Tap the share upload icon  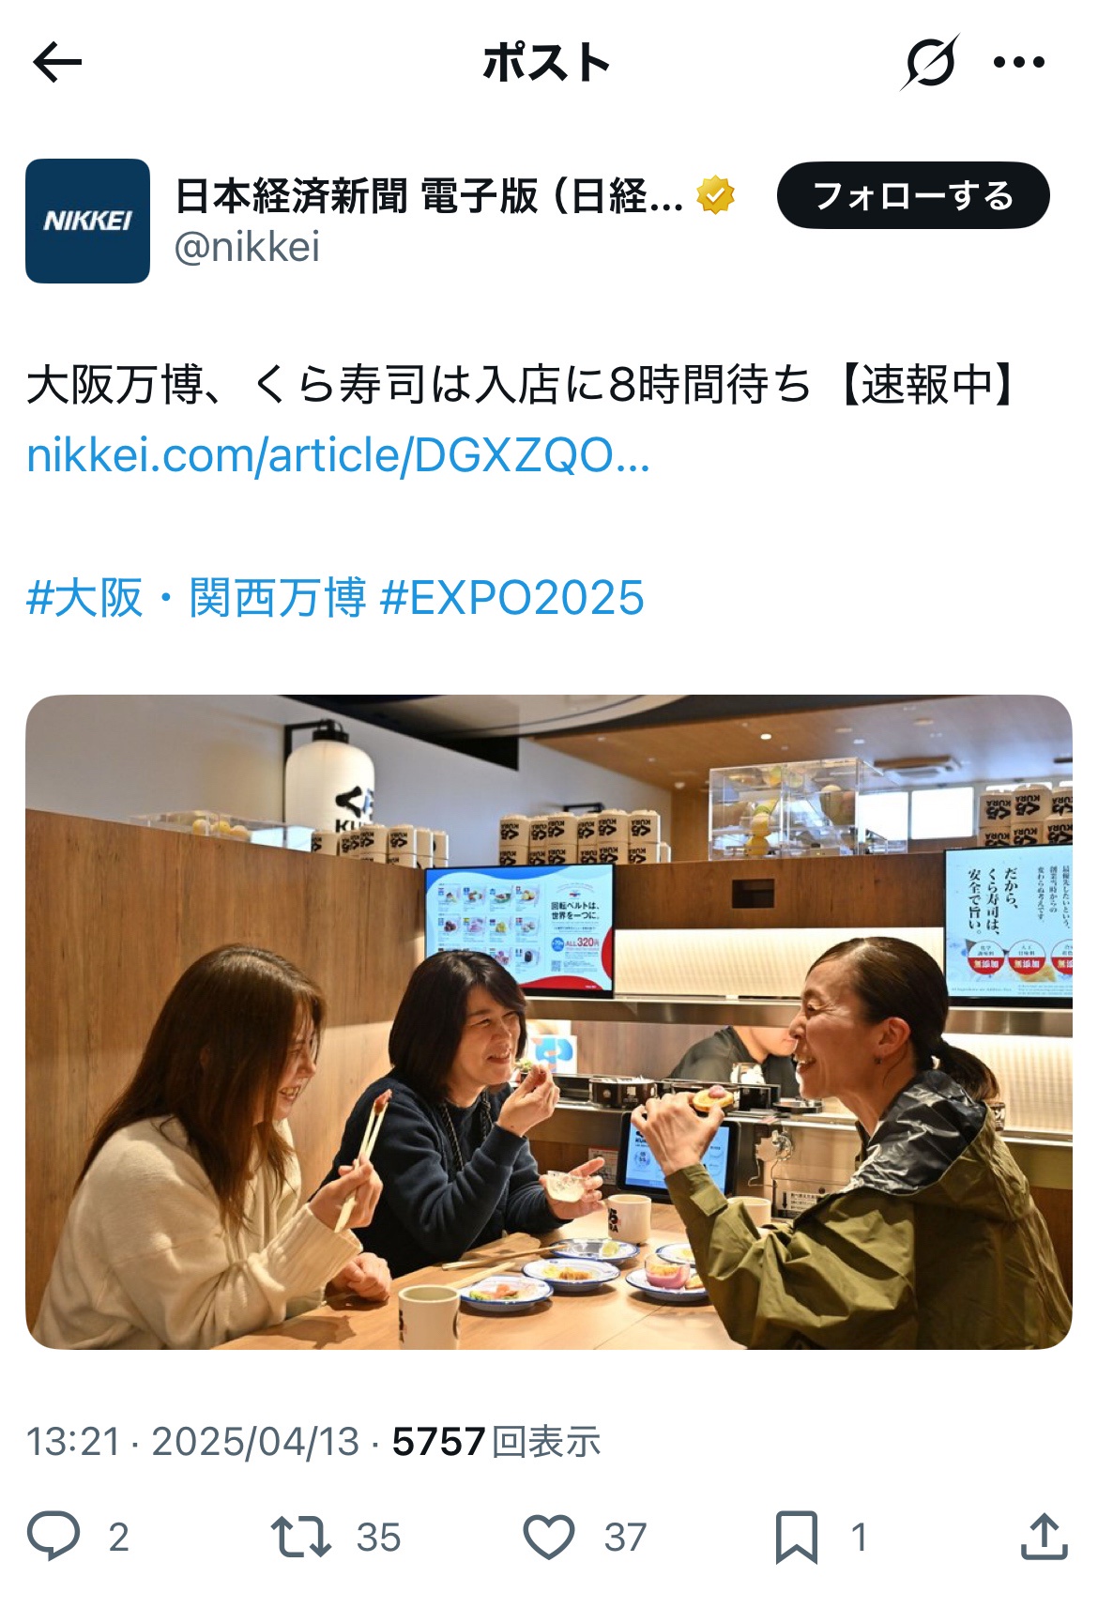[1044, 1536]
